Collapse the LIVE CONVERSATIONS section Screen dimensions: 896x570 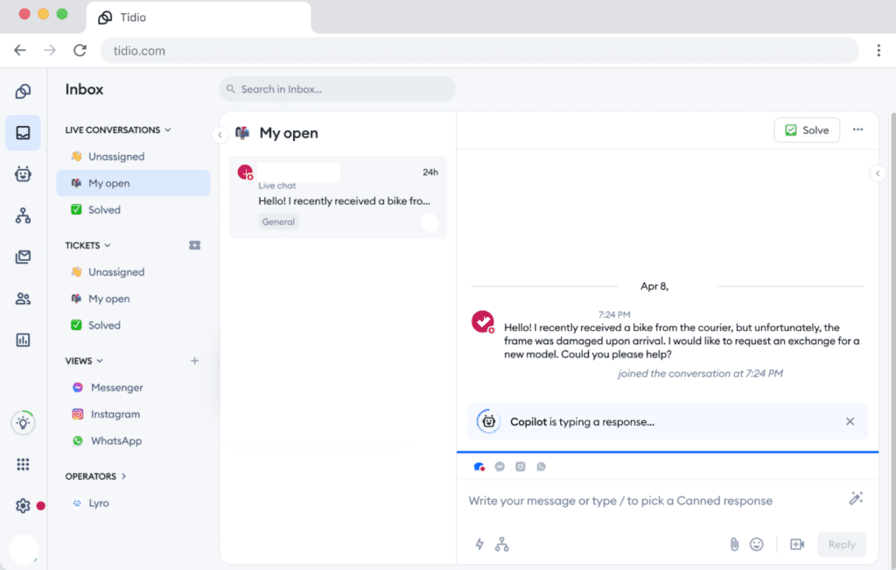166,130
